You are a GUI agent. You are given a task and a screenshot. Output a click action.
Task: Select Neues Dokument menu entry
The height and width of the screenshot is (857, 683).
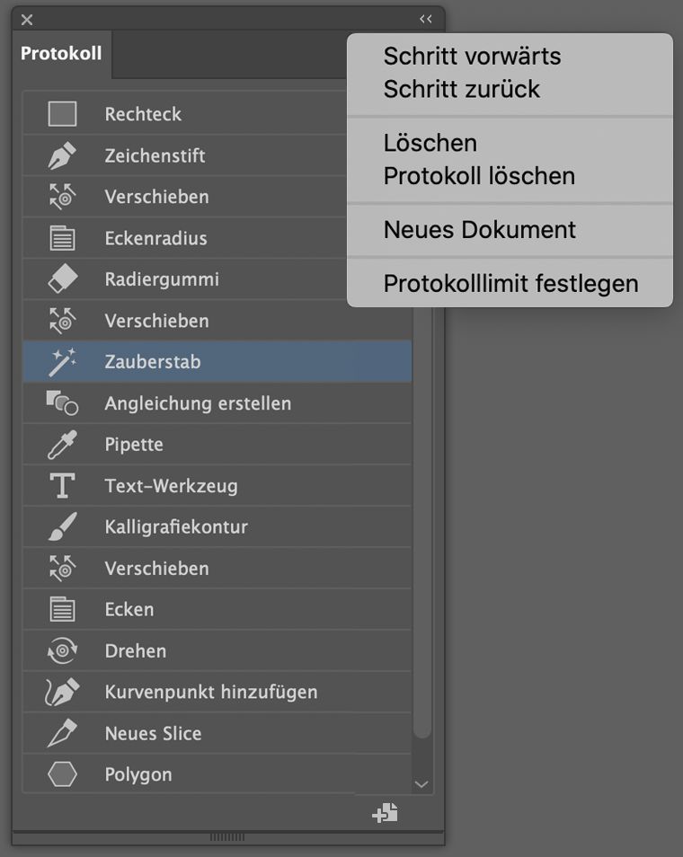click(x=479, y=230)
